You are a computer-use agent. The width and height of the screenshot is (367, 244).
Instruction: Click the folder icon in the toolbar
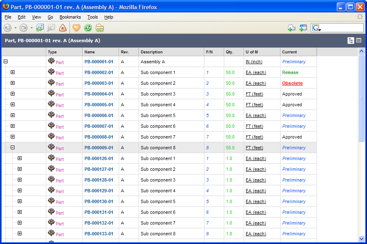[x=100, y=28]
